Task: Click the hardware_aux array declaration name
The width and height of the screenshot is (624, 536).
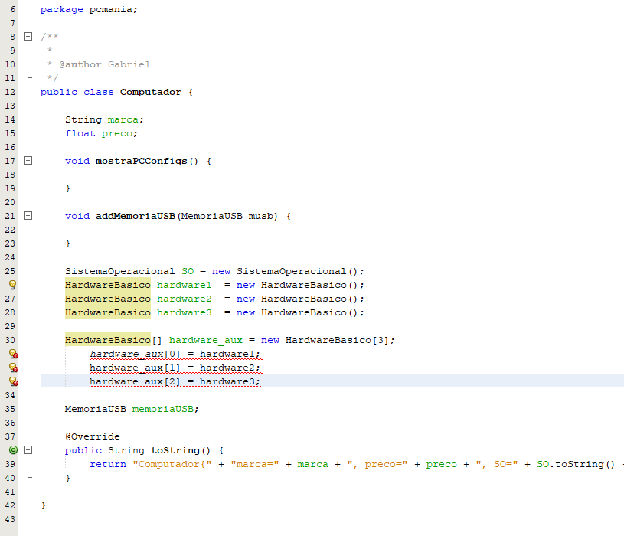Action: coord(206,340)
